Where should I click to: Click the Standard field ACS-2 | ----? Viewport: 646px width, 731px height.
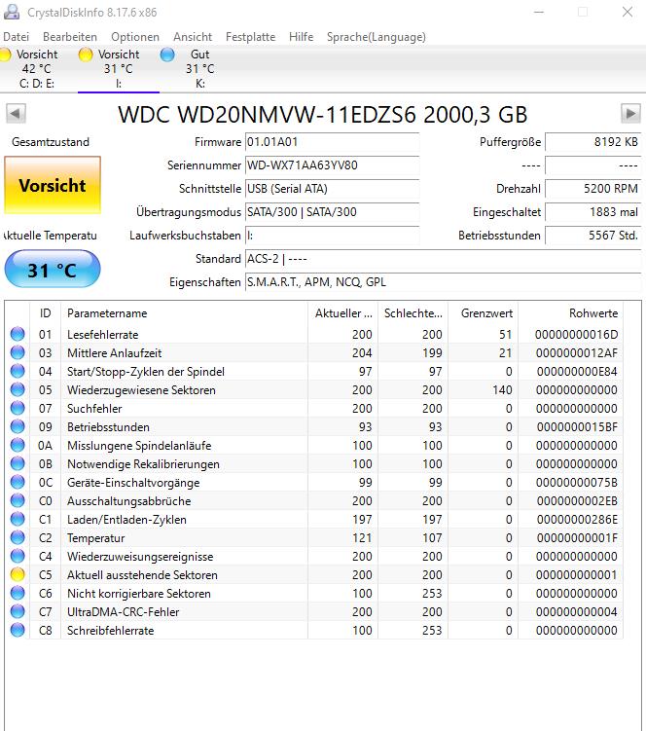point(444,258)
